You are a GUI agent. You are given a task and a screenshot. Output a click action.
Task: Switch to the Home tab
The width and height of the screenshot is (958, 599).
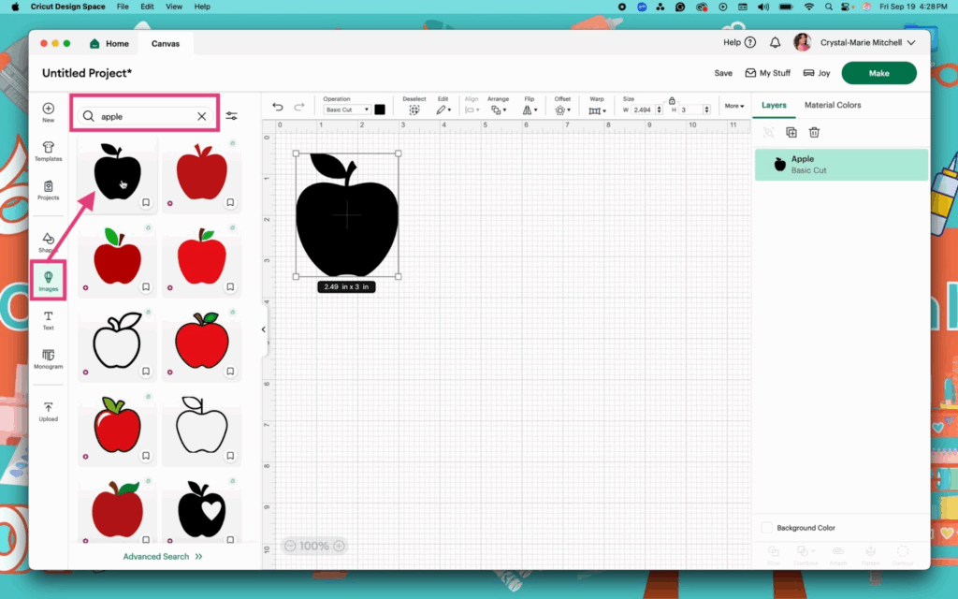click(109, 43)
